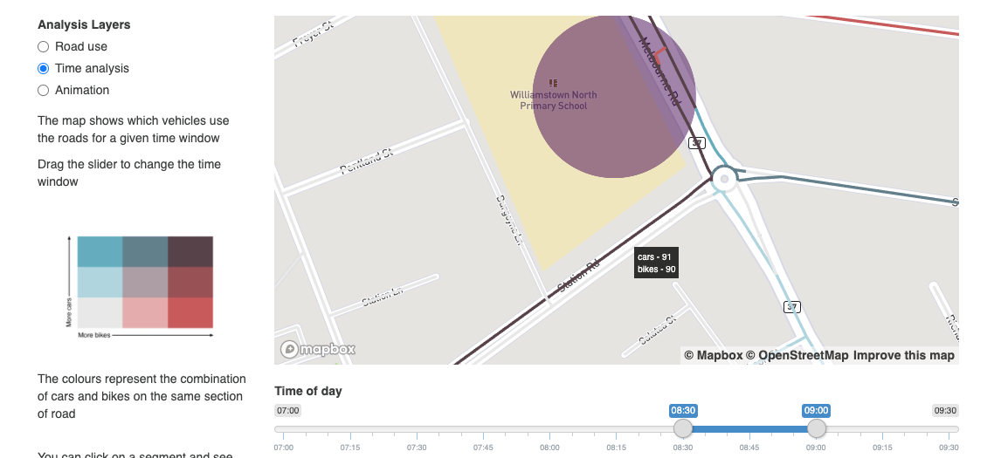Click the roundabout center on the map
This screenshot has height=458, width=994.
[x=724, y=179]
